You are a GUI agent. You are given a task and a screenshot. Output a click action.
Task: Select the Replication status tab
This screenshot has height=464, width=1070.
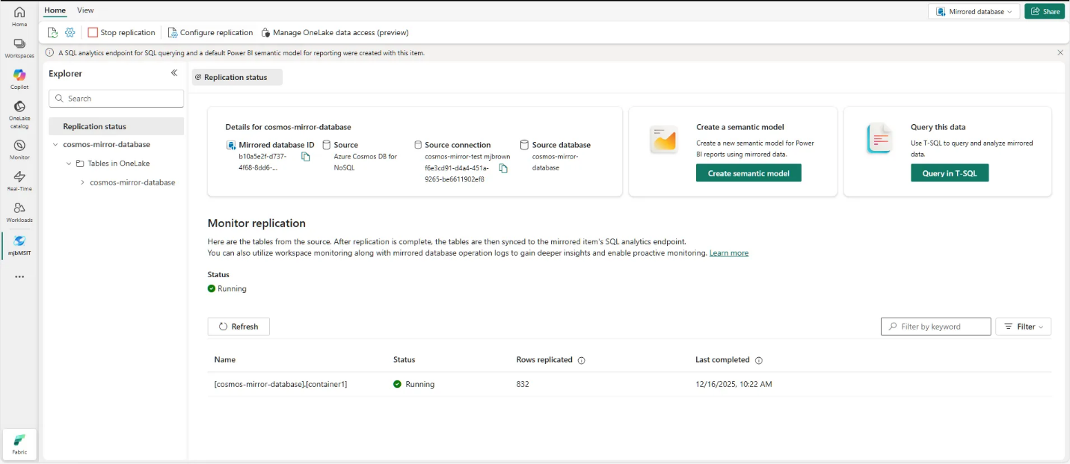(236, 77)
